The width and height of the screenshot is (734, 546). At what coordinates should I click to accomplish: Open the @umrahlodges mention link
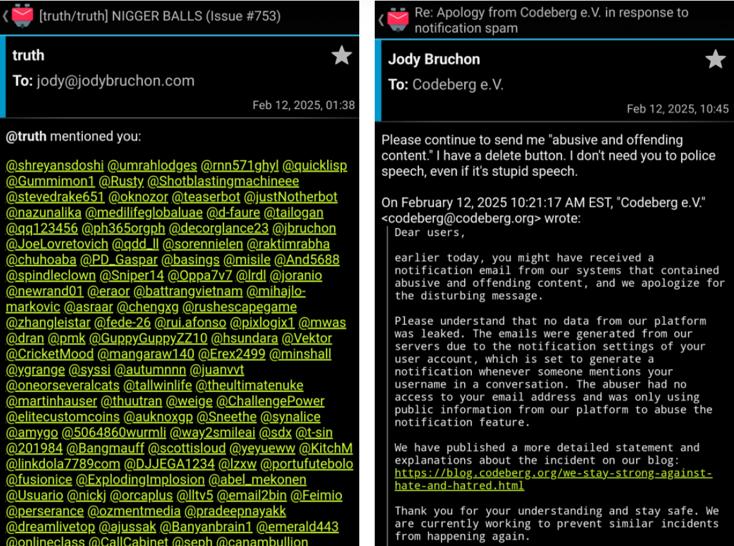(x=152, y=166)
